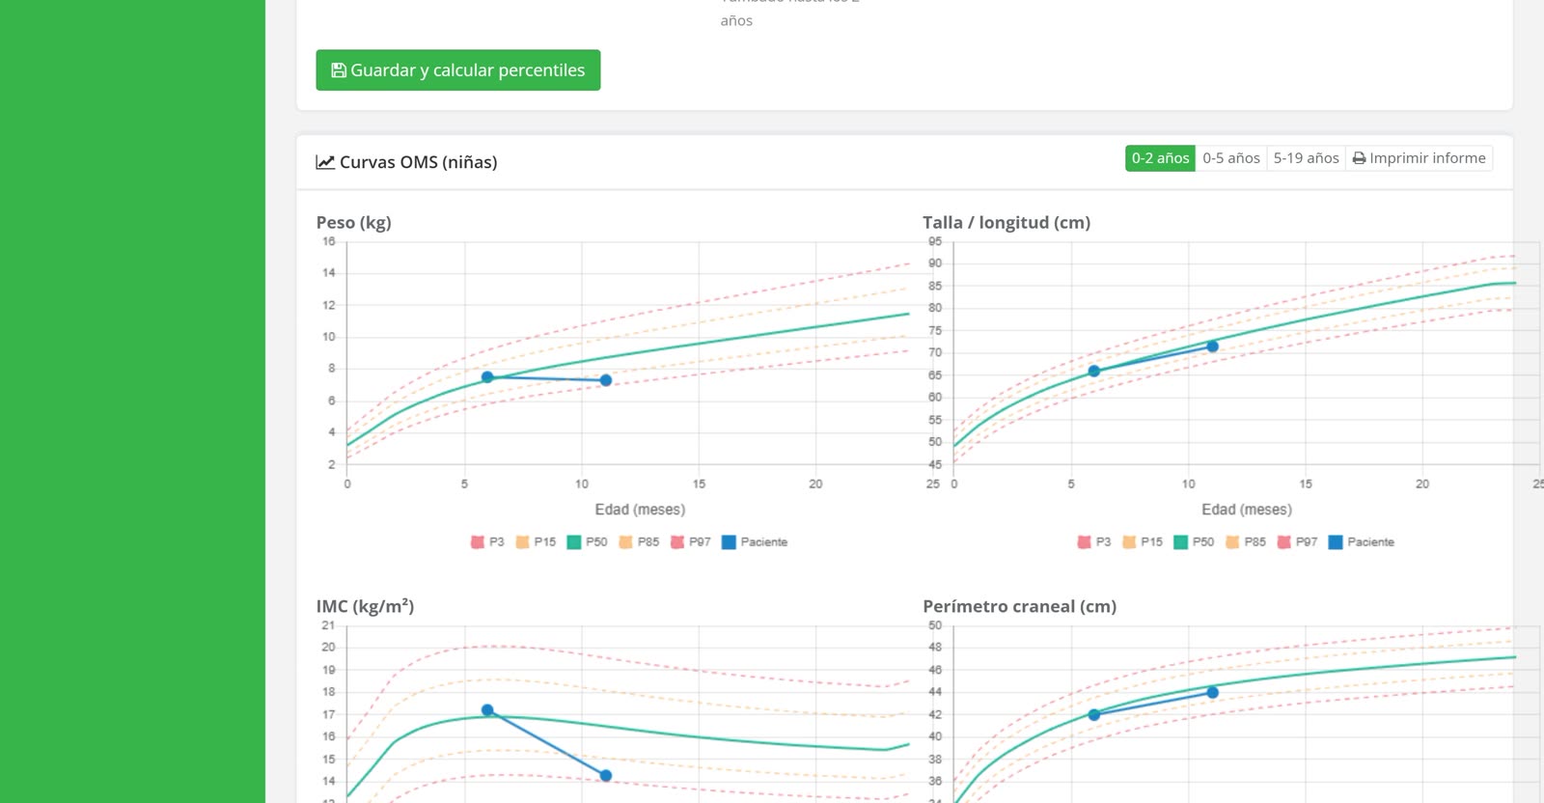Toggle P15 legend in Peso chart
The height and width of the screenshot is (803, 1544).
[x=536, y=542]
